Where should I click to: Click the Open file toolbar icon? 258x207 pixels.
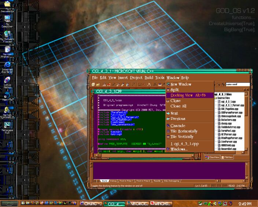pos(98,85)
